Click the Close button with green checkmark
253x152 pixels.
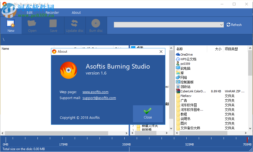pyautogui.click(x=148, y=114)
